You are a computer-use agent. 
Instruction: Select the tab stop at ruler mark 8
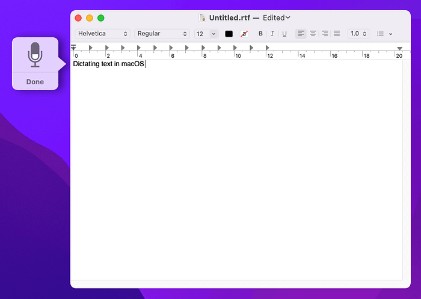point(203,48)
